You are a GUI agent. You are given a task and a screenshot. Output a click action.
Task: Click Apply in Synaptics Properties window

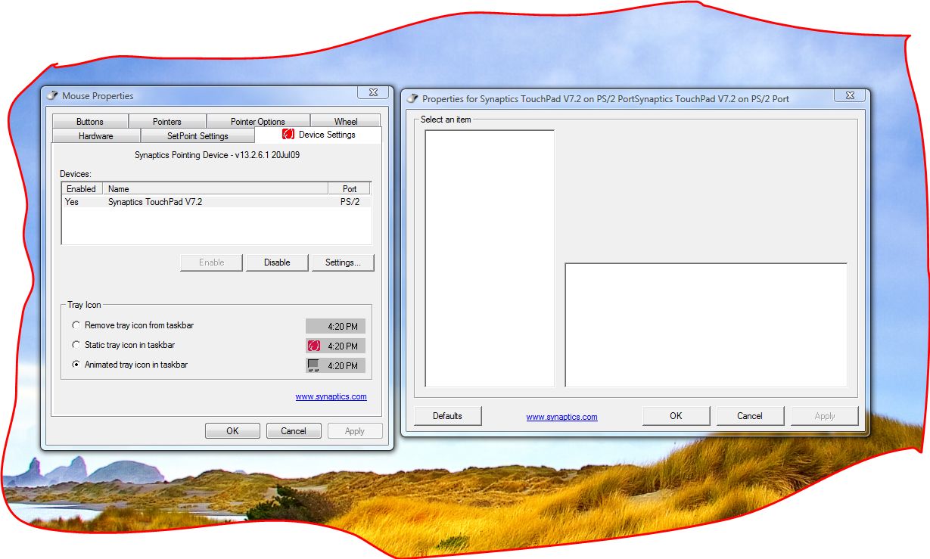click(x=825, y=415)
